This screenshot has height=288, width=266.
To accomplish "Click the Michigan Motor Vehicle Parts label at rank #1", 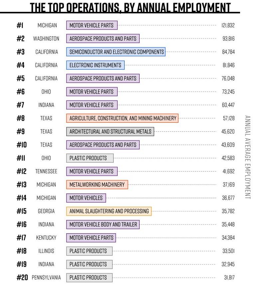I will pos(92,25).
